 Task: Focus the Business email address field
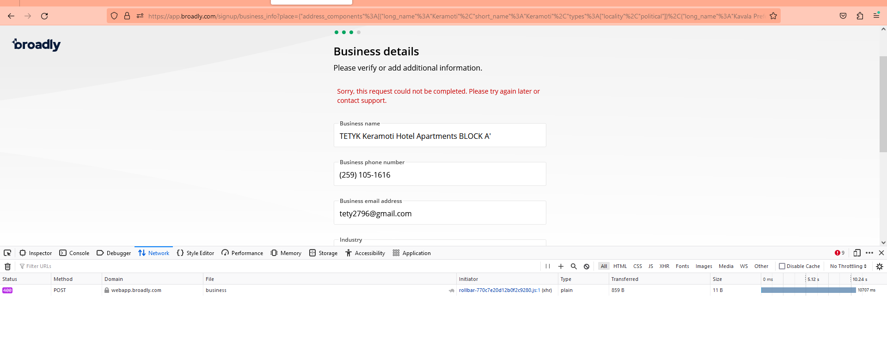(440, 213)
